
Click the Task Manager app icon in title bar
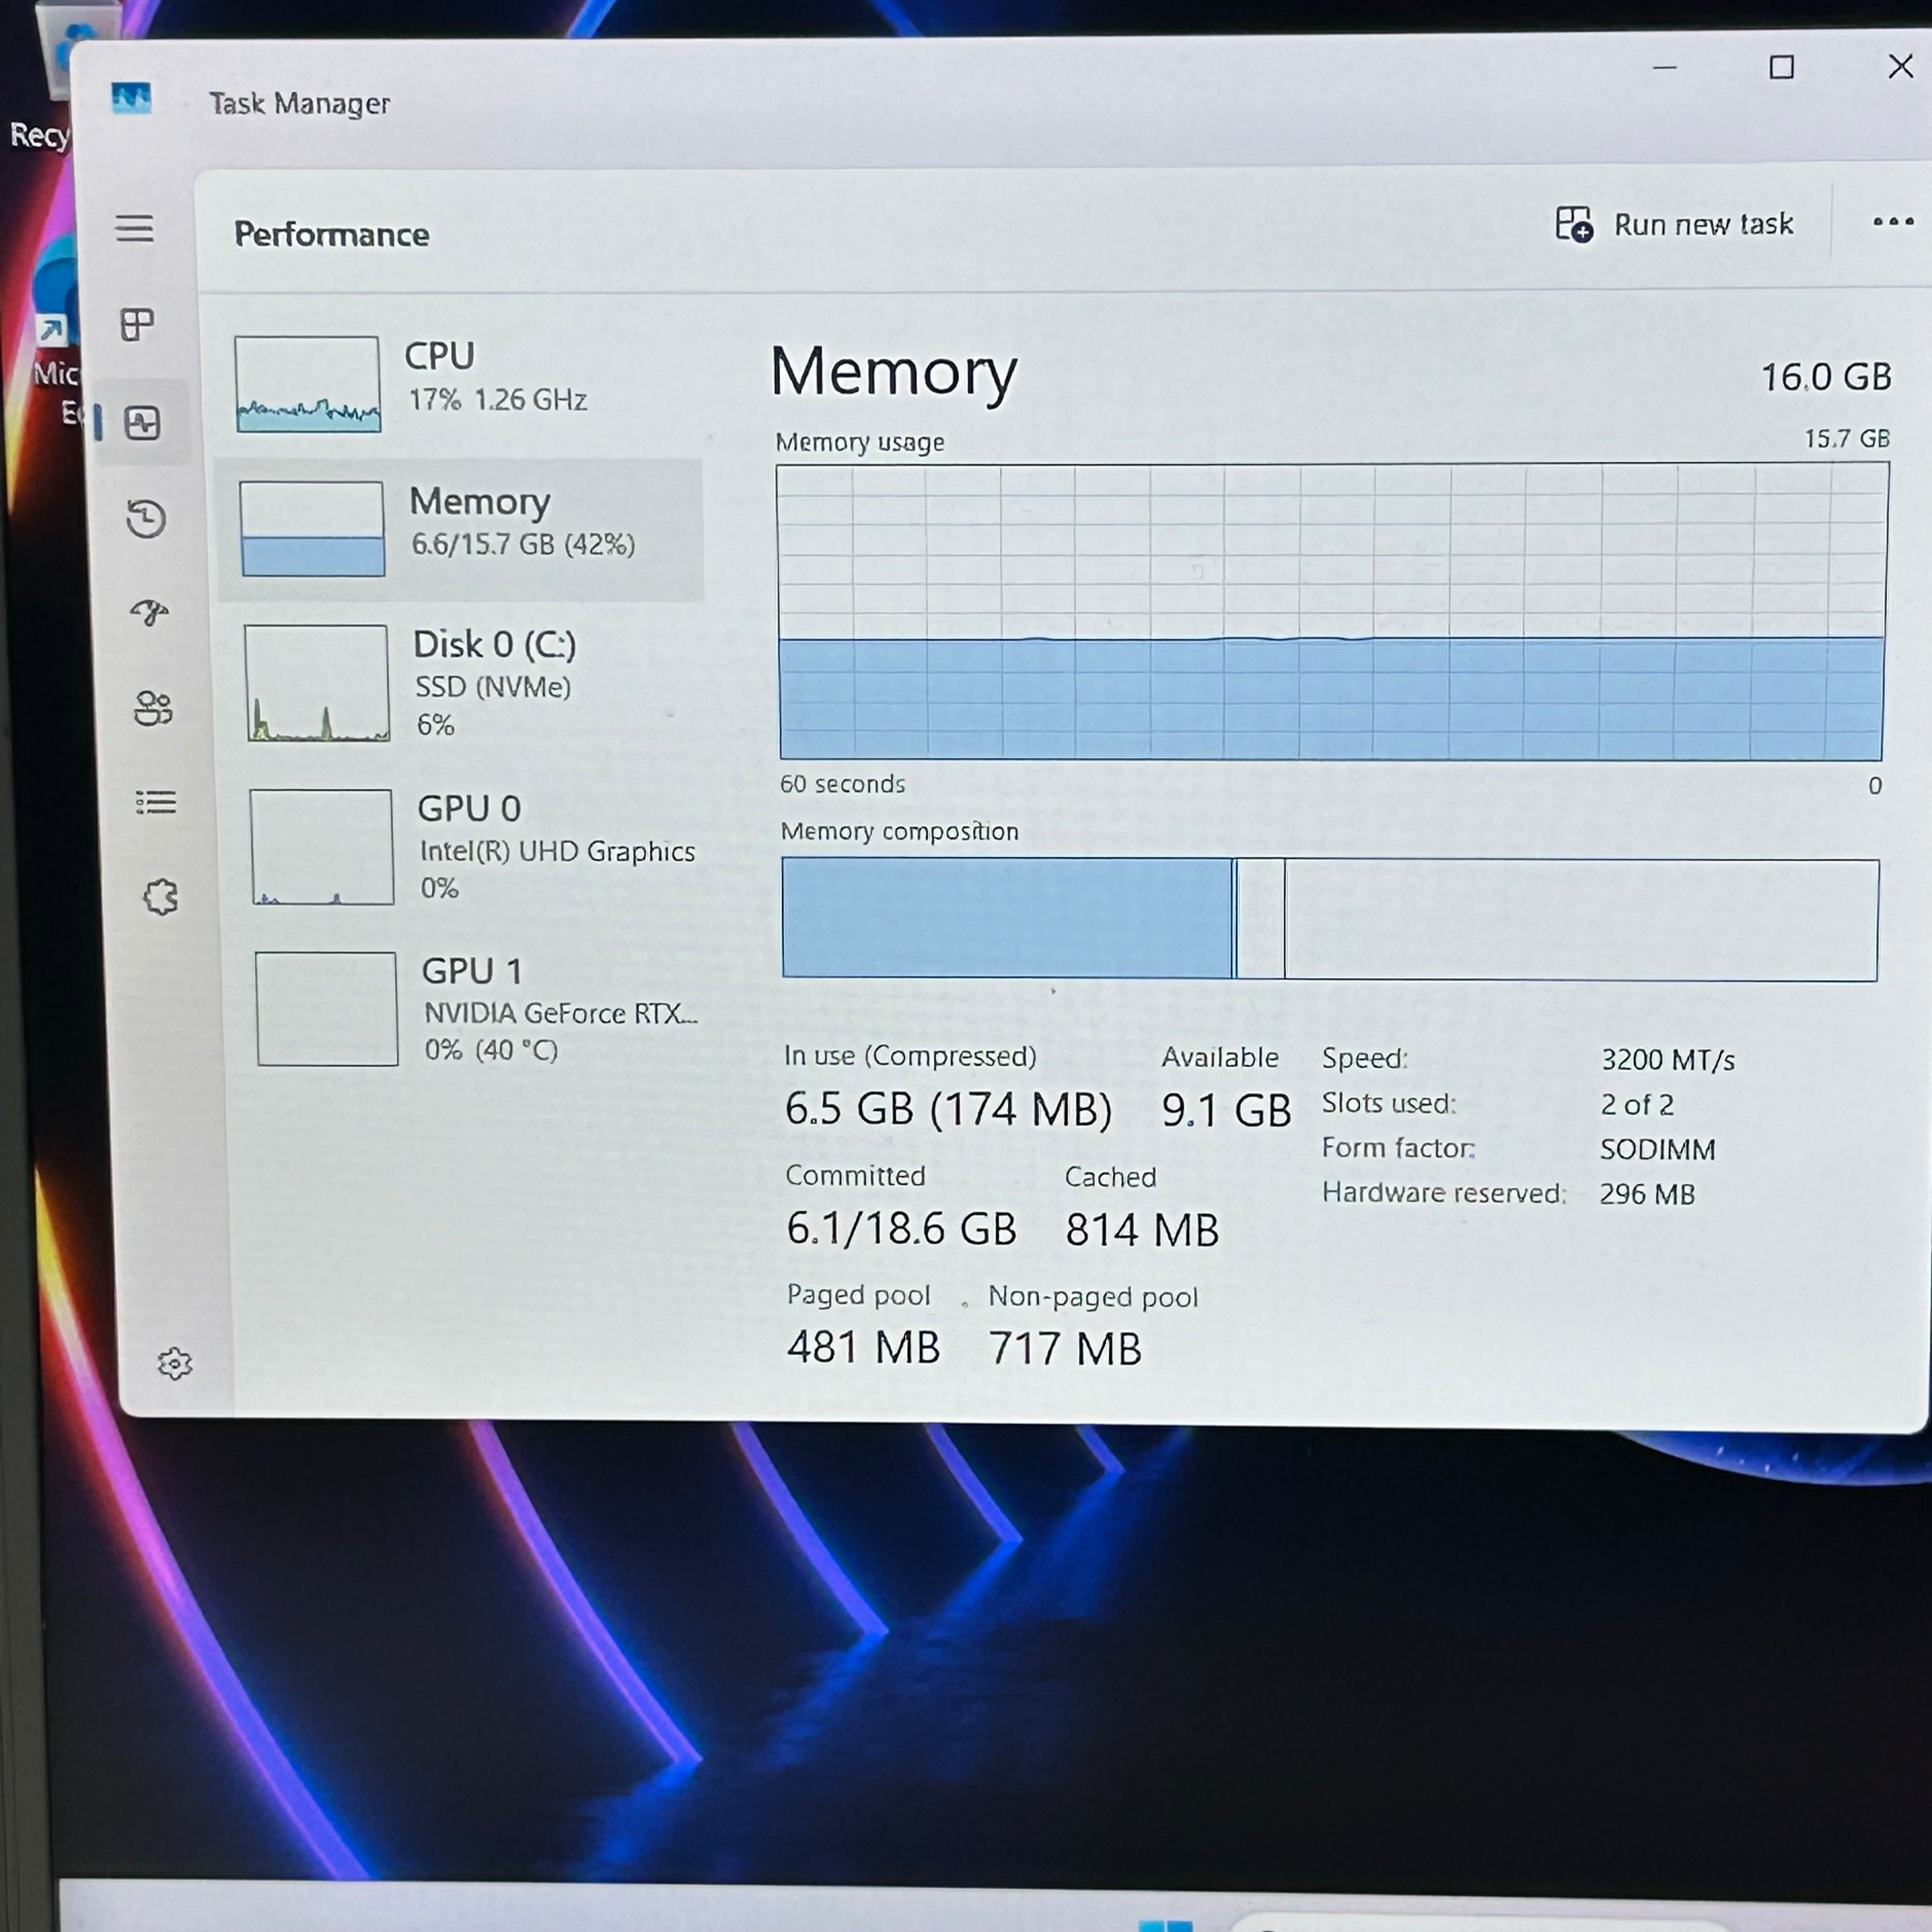(131, 99)
